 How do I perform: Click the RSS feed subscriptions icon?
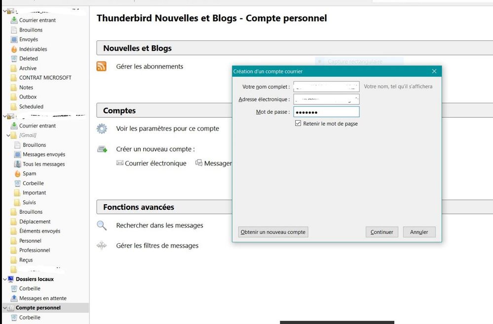tap(101, 66)
